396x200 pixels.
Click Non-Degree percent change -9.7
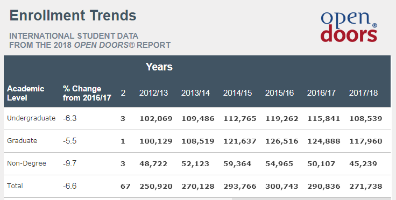point(70,163)
